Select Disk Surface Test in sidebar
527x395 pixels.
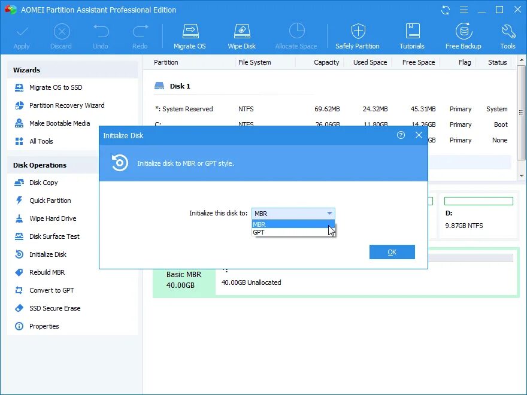pyautogui.click(x=54, y=236)
